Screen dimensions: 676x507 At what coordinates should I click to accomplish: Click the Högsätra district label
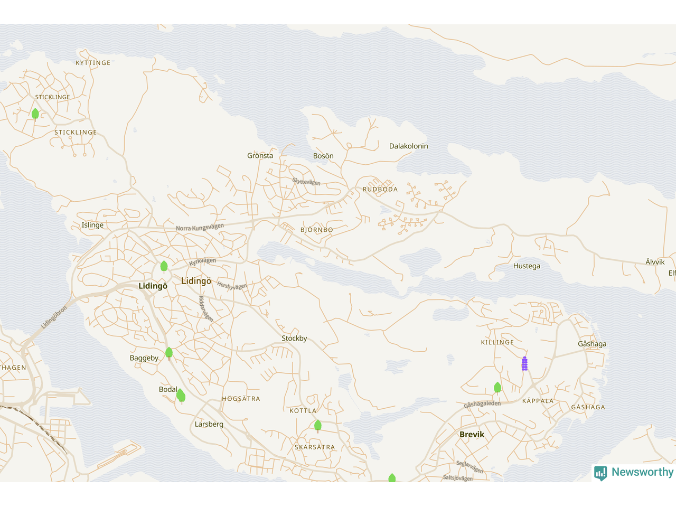241,399
